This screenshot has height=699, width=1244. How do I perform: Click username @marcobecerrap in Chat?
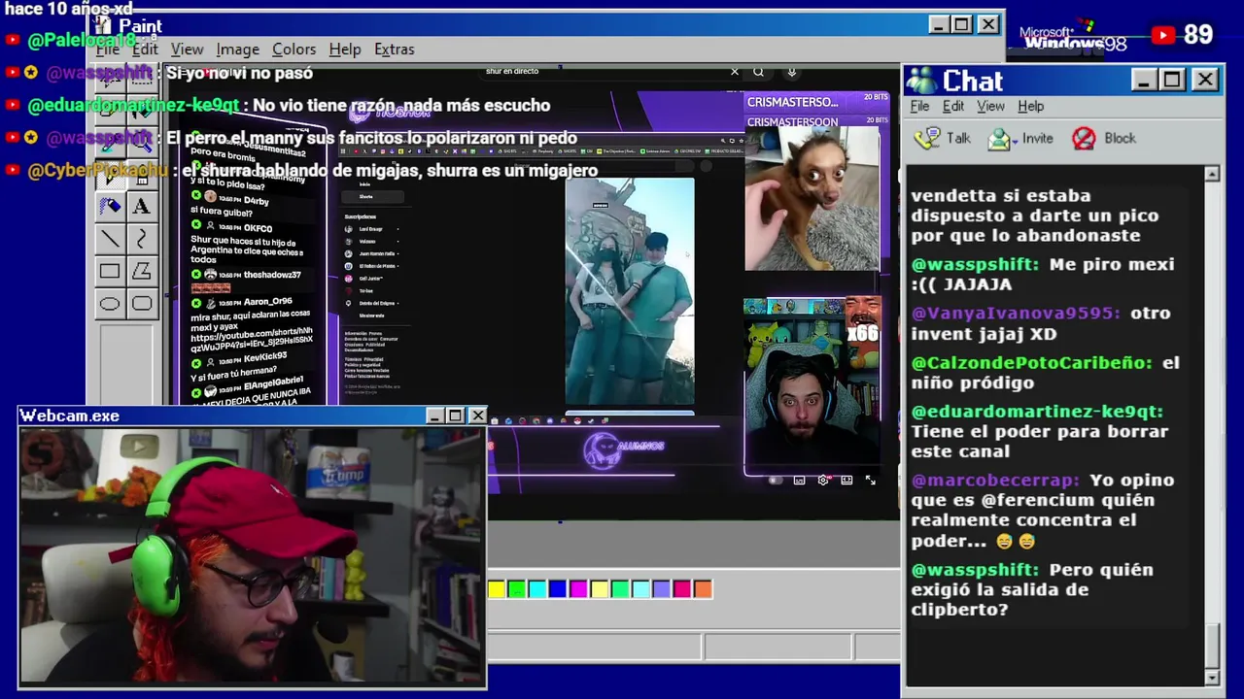[995, 481]
